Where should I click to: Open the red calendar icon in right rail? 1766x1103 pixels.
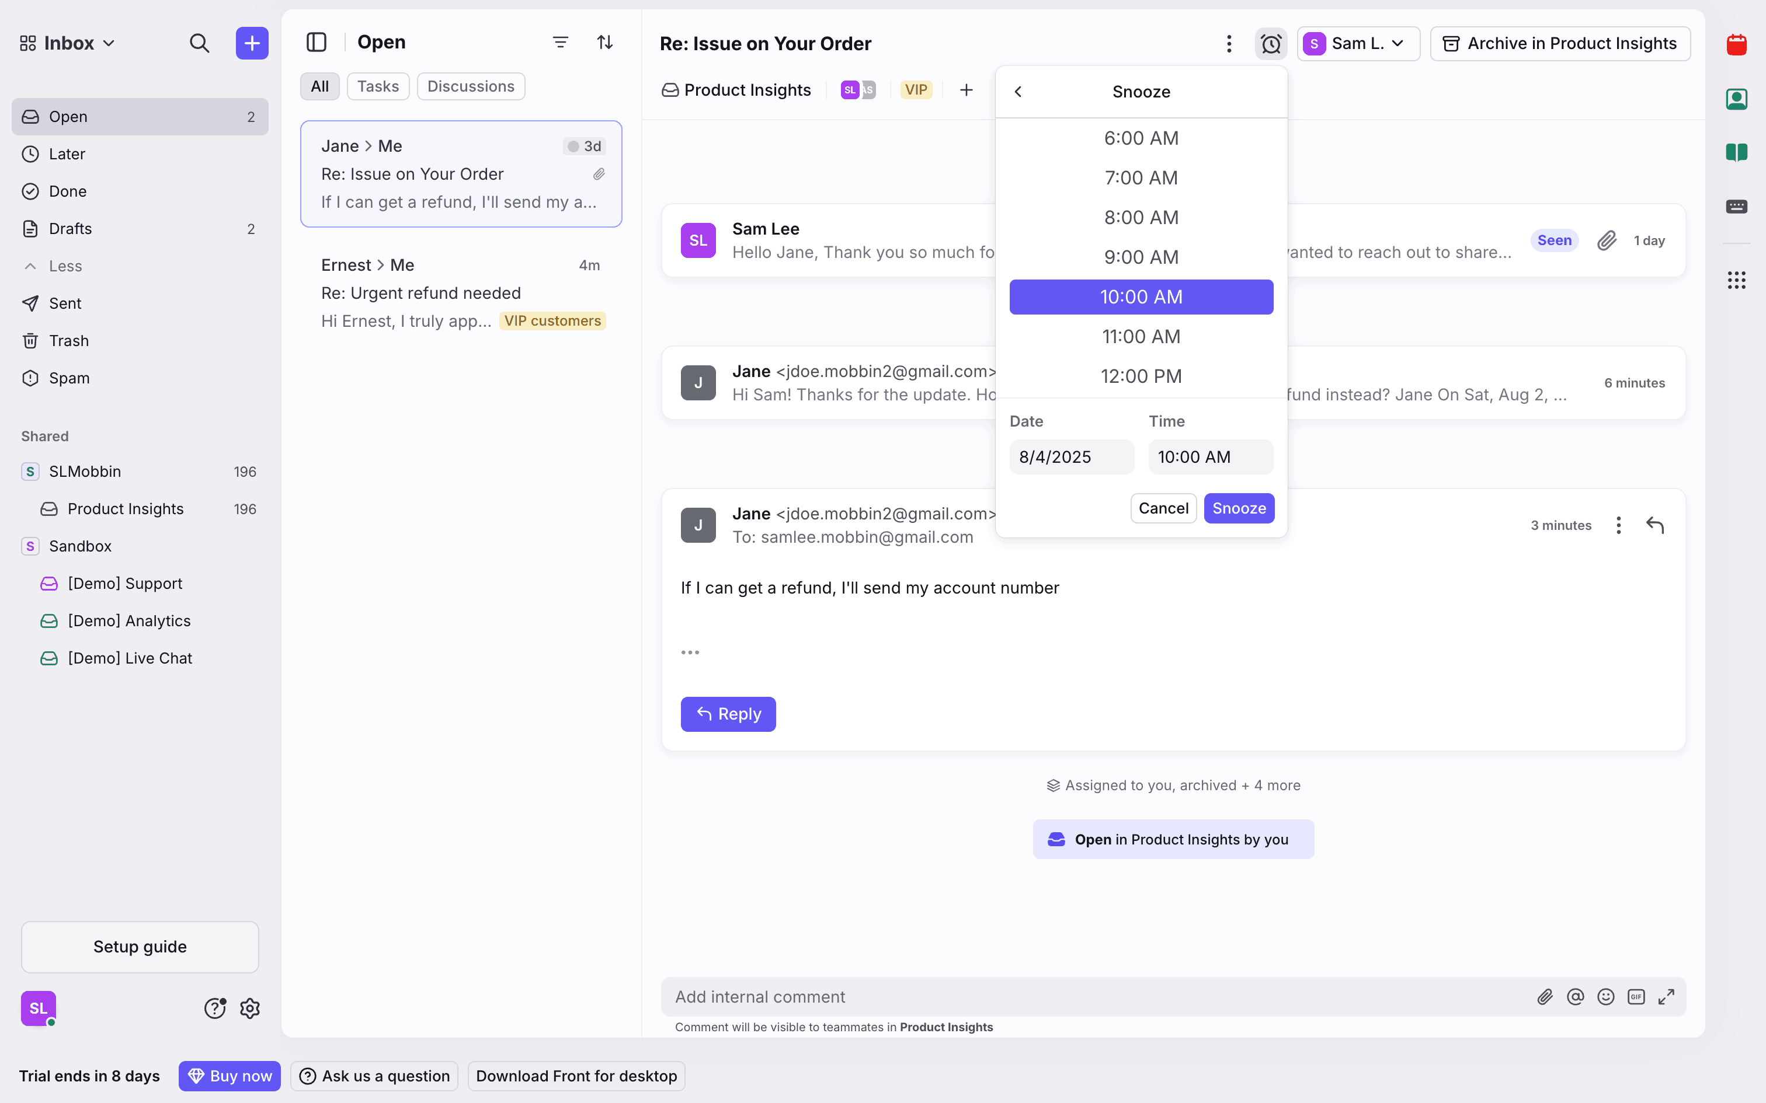[1736, 46]
